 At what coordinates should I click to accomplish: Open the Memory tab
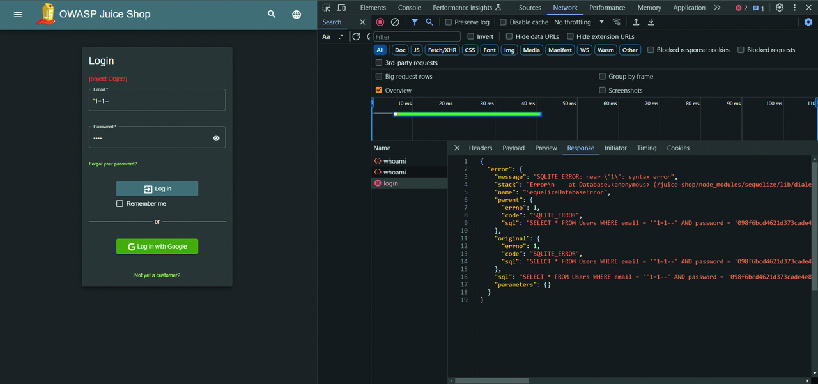click(x=649, y=8)
